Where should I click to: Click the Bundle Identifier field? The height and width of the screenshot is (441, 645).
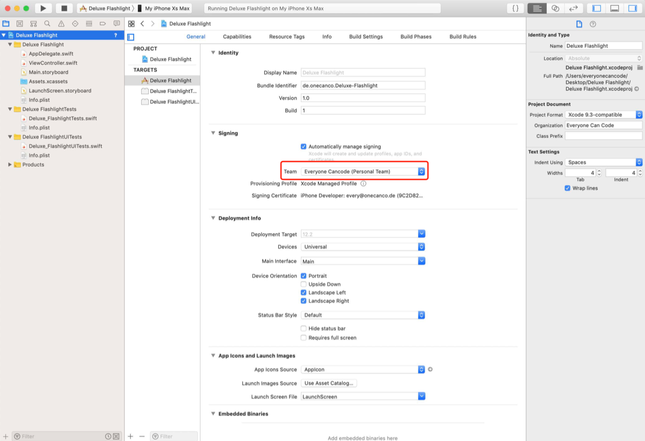coord(363,85)
